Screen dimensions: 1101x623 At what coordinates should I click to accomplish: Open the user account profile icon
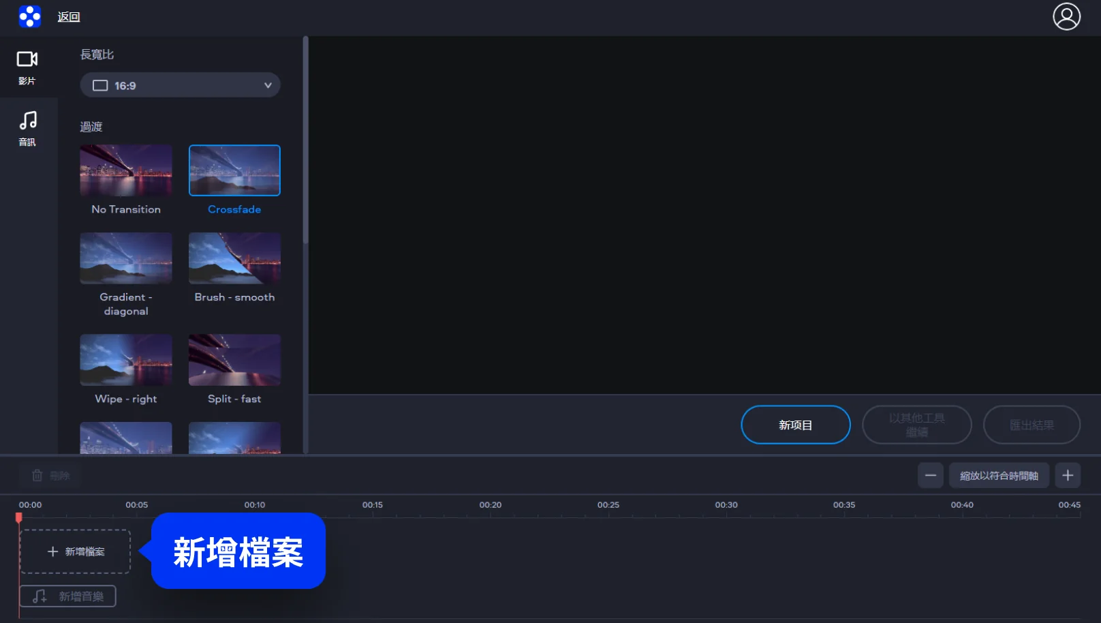1066,16
